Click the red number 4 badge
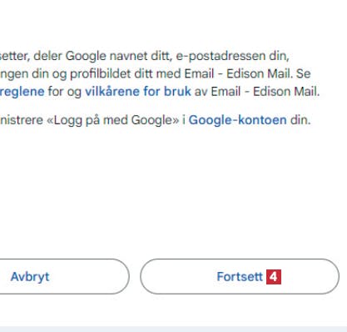 (274, 277)
